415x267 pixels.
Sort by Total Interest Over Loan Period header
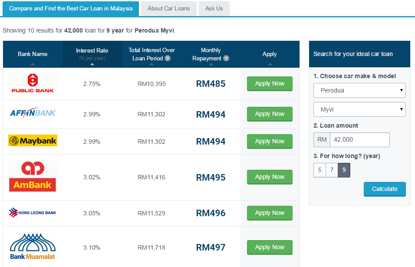coord(152,54)
